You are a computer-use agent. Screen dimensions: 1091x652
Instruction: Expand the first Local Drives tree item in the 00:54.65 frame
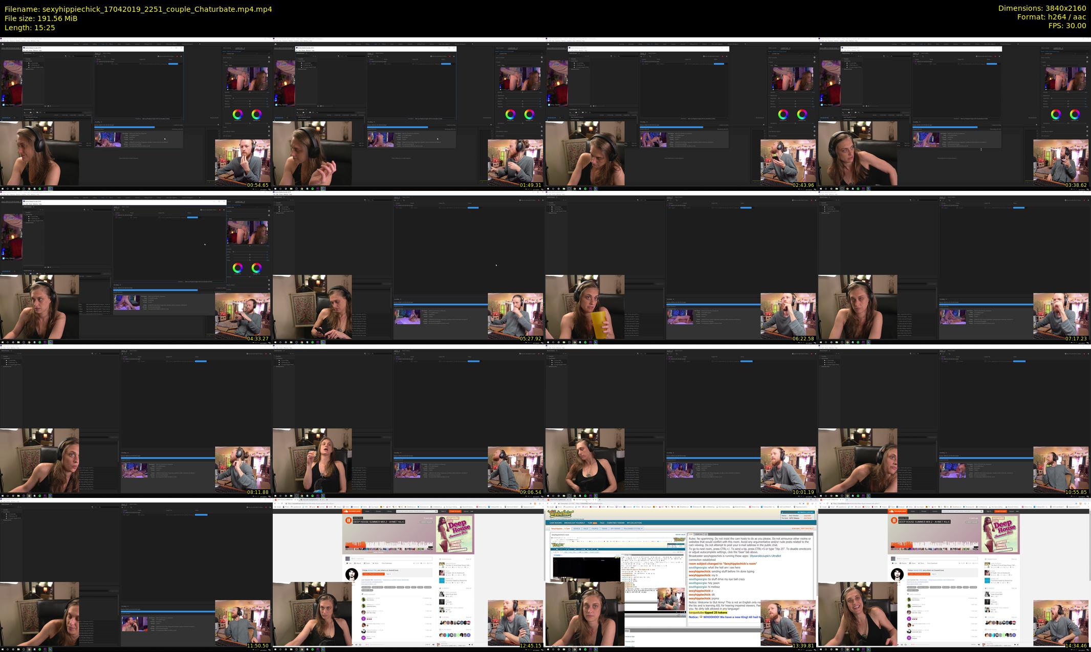29,63
